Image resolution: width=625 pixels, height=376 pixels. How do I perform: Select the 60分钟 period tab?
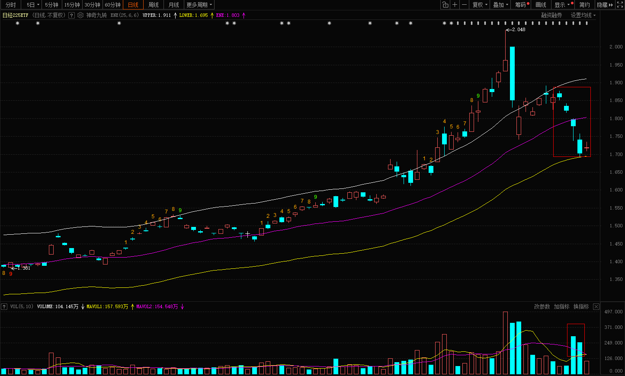112,5
